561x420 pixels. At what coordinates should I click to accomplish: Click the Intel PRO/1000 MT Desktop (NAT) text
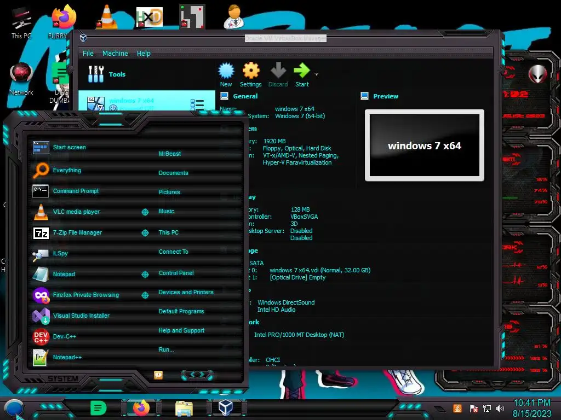tap(299, 335)
